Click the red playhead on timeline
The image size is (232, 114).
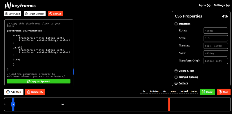(169, 104)
